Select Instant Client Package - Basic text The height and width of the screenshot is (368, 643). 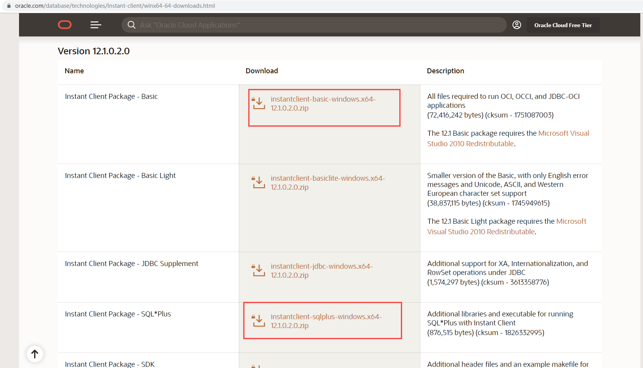click(111, 97)
